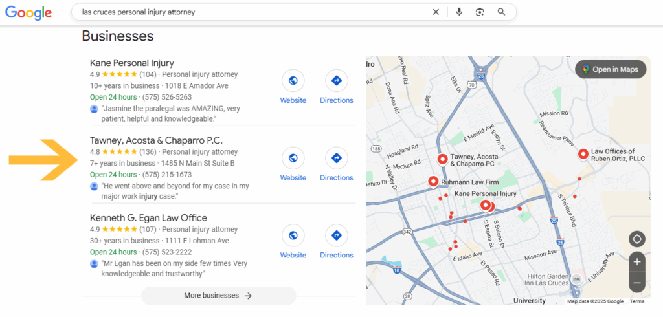Click the Businesses section heading
The width and height of the screenshot is (663, 317).
(x=118, y=36)
